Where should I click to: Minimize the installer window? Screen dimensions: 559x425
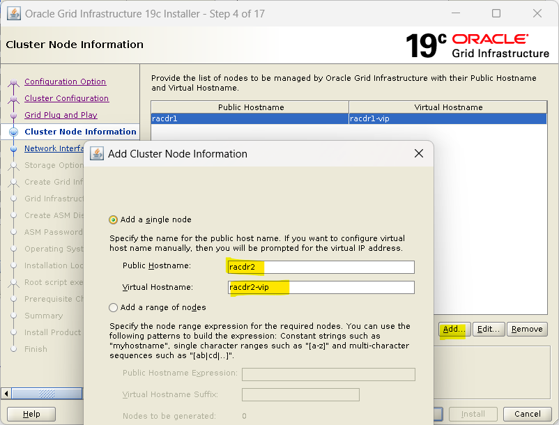(456, 13)
